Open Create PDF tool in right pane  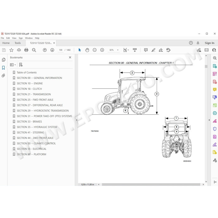tap(215, 82)
